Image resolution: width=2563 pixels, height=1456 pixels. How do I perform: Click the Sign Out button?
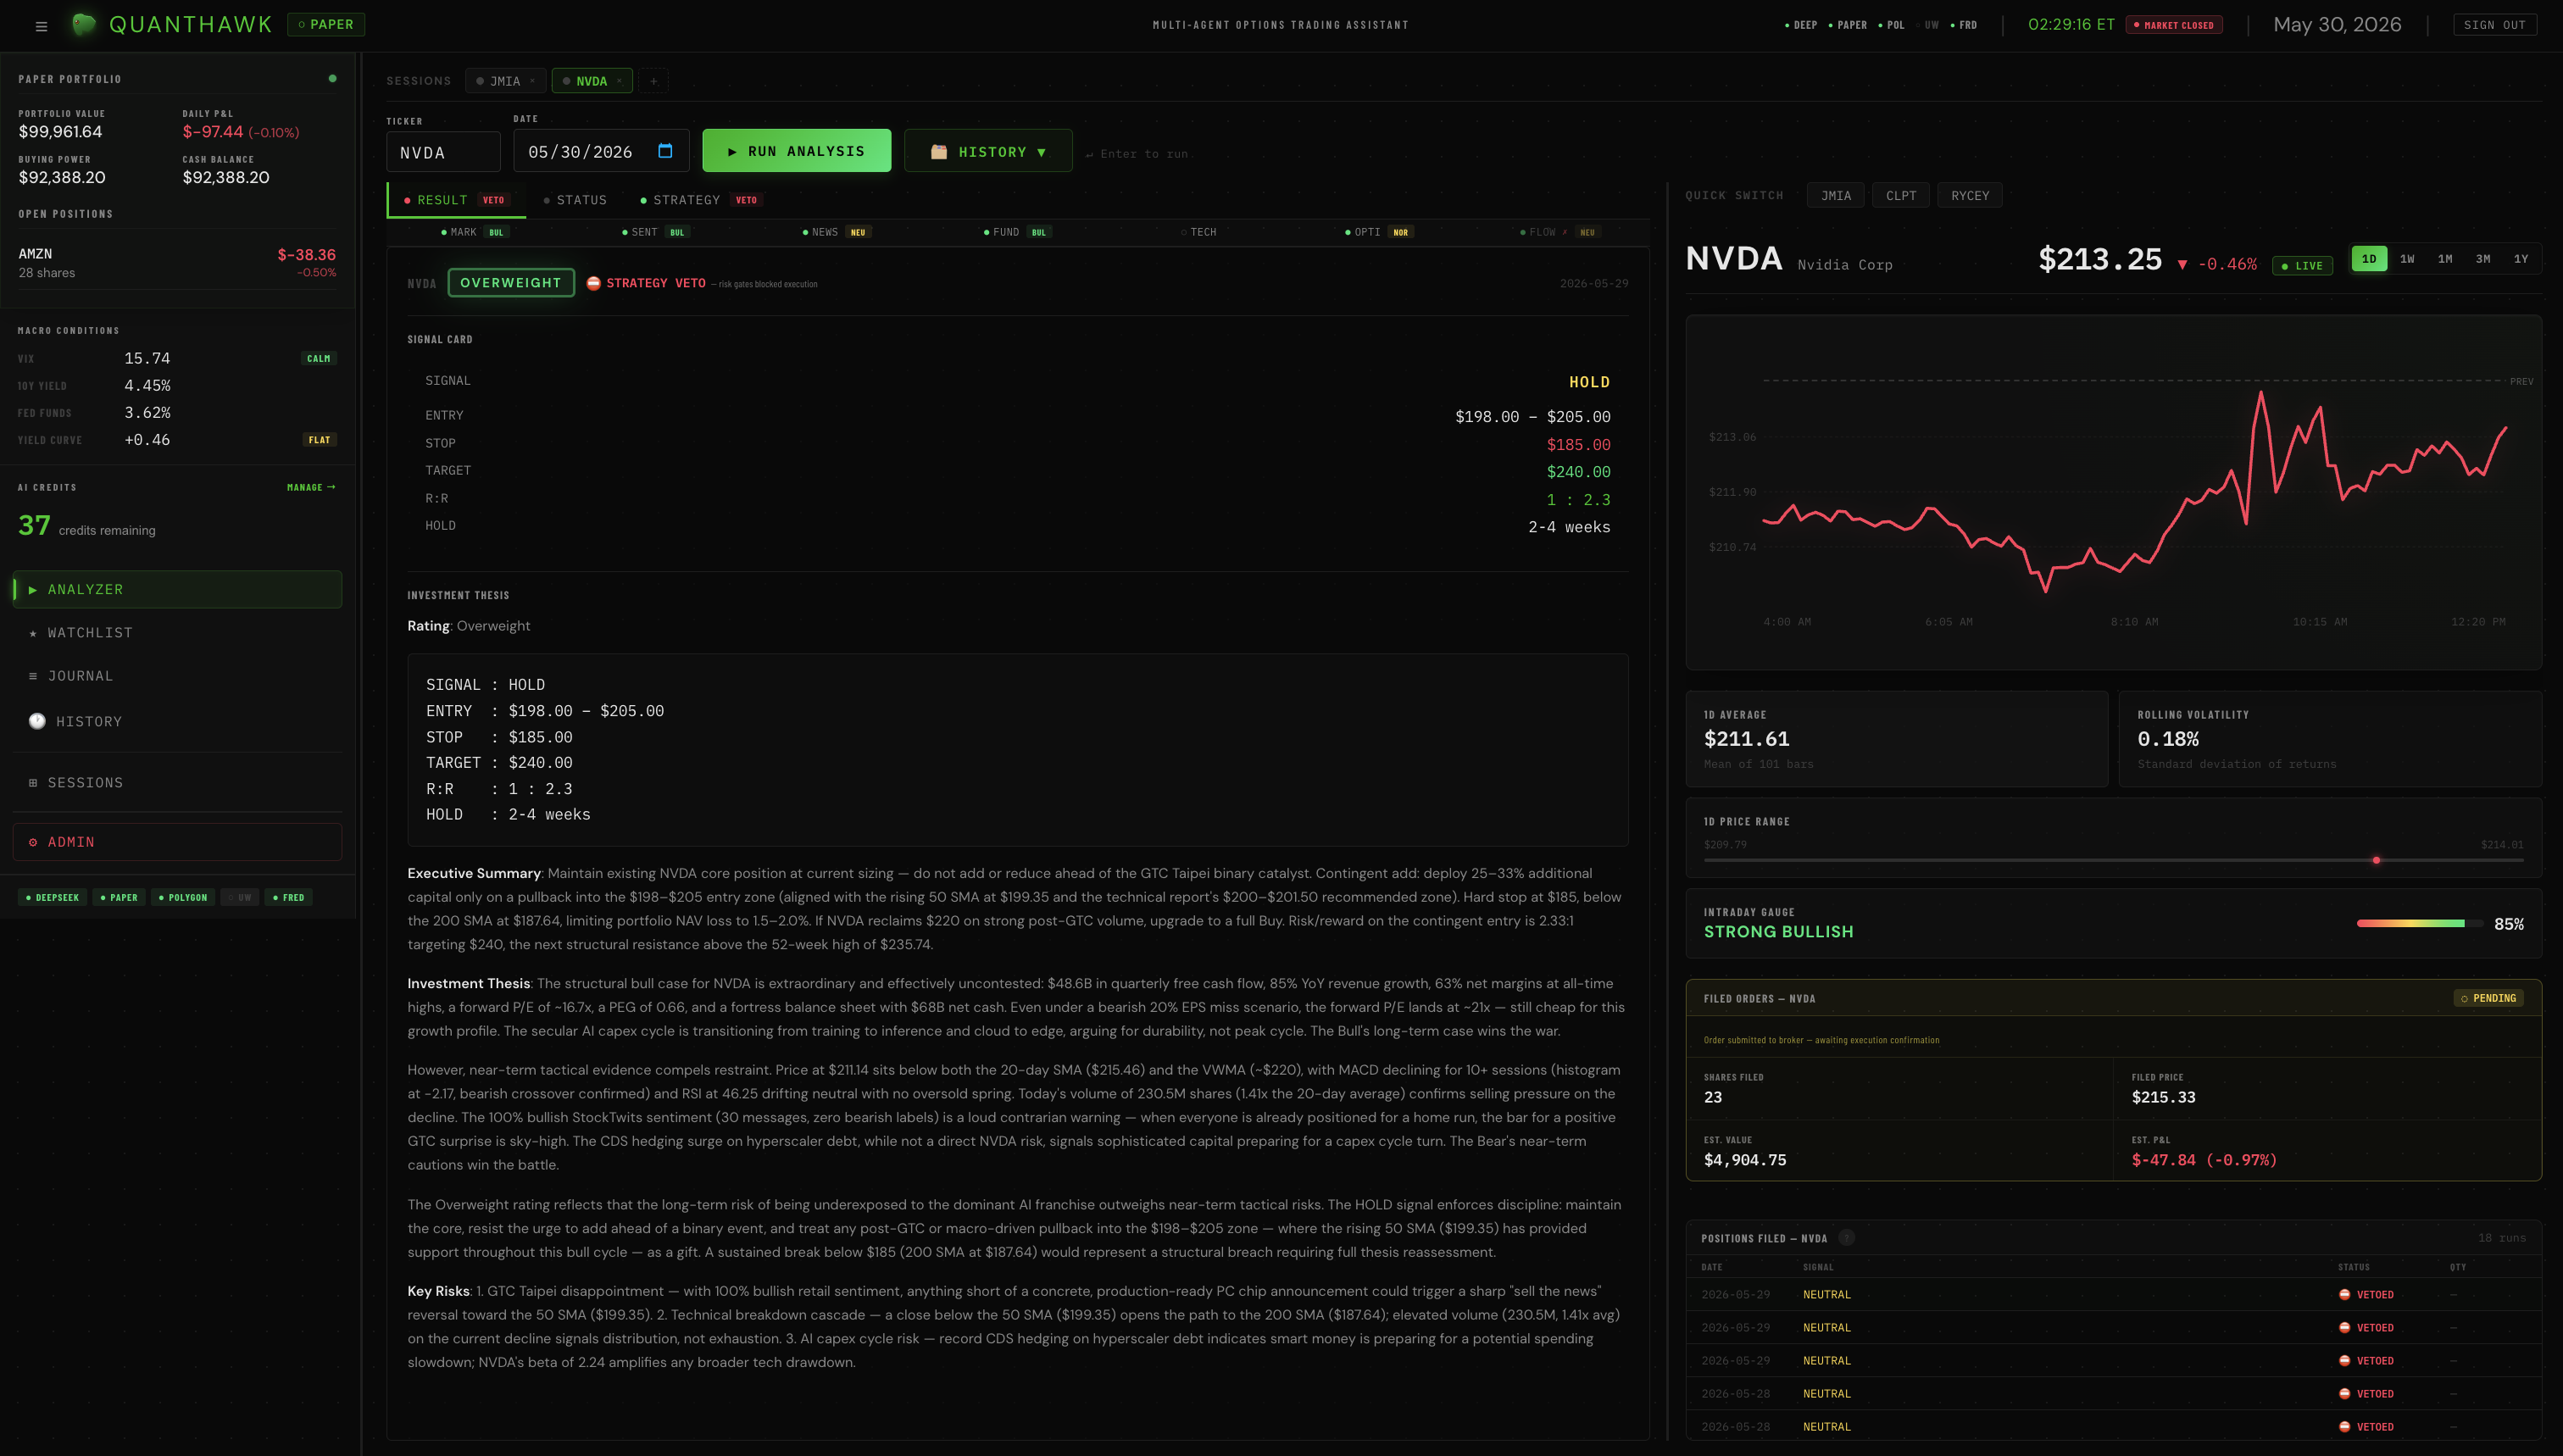tap(2494, 25)
